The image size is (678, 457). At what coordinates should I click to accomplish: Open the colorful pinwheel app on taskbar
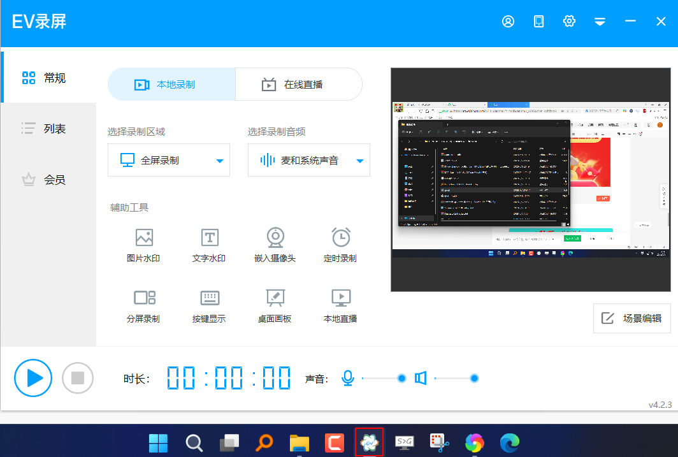tap(474, 443)
